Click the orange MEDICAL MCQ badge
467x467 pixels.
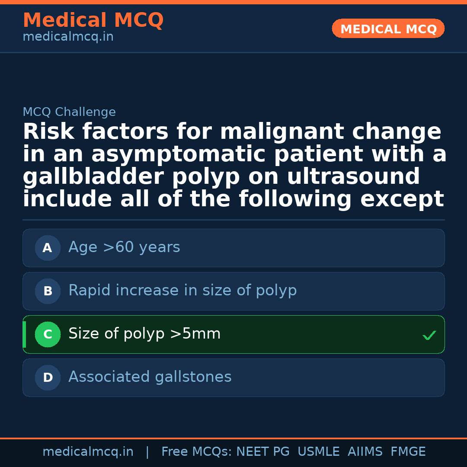[x=388, y=29]
